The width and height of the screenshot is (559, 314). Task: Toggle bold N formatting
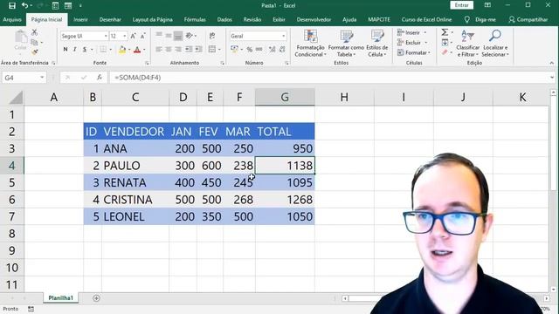66,50
